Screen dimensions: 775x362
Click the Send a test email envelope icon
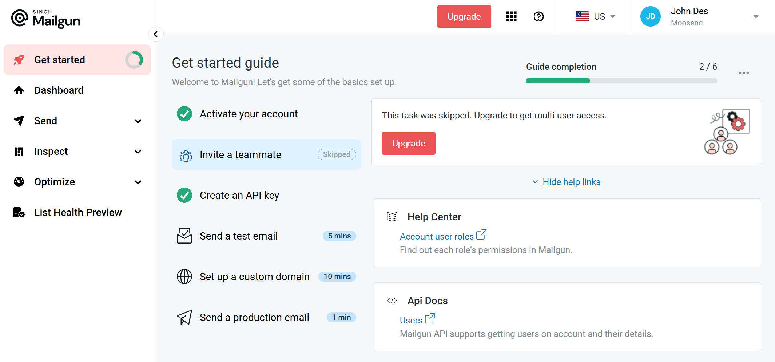click(x=184, y=236)
